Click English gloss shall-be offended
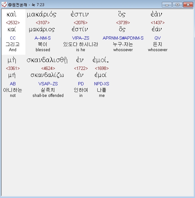Image resolution: width=195 pixels, height=198 pixels. (x=48, y=96)
